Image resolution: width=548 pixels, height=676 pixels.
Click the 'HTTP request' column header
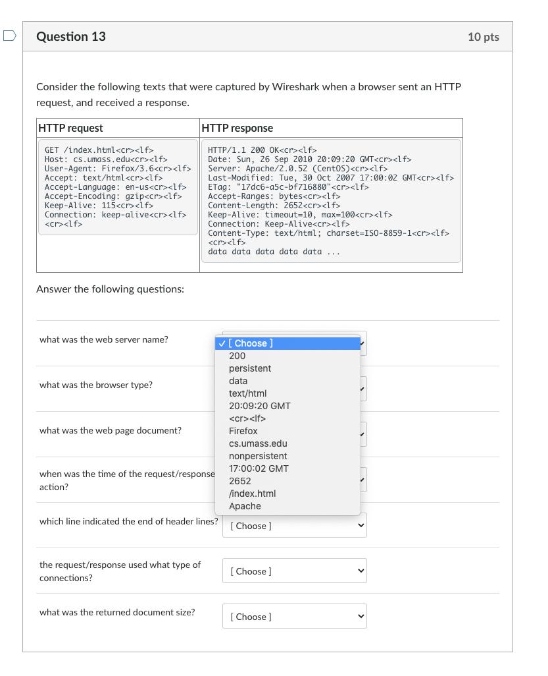coord(70,128)
